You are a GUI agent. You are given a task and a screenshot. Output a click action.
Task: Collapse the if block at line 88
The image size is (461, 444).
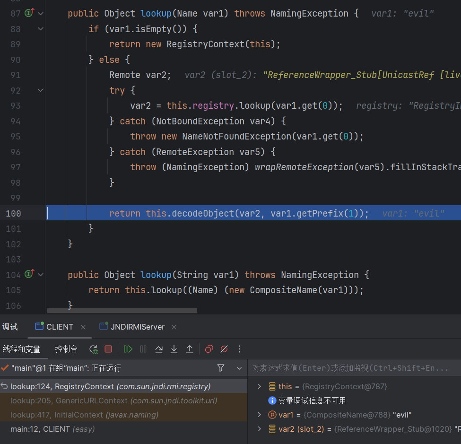point(41,29)
